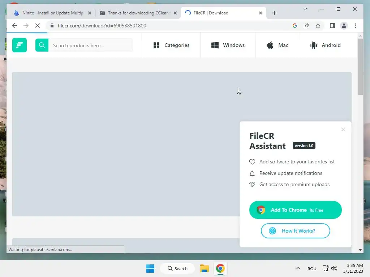Click the diamond premium icon
The height and width of the screenshot is (277, 370).
pyautogui.click(x=252, y=184)
